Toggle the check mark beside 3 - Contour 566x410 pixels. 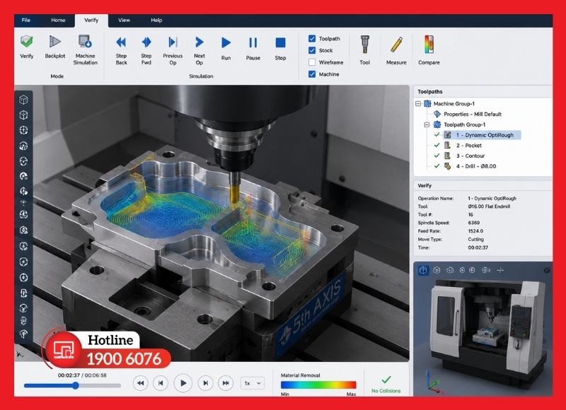[437, 156]
